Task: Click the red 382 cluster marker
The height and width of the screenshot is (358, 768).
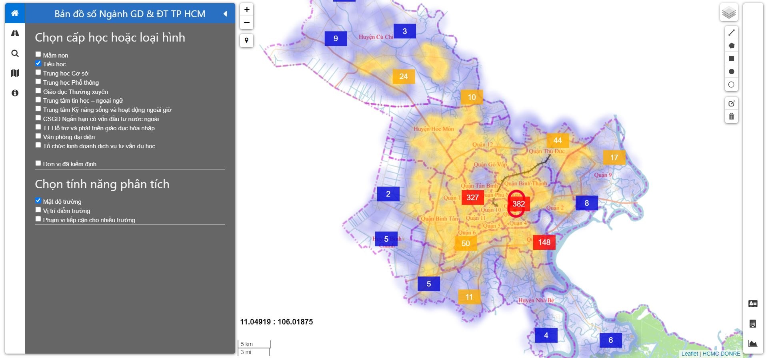Action: (518, 204)
